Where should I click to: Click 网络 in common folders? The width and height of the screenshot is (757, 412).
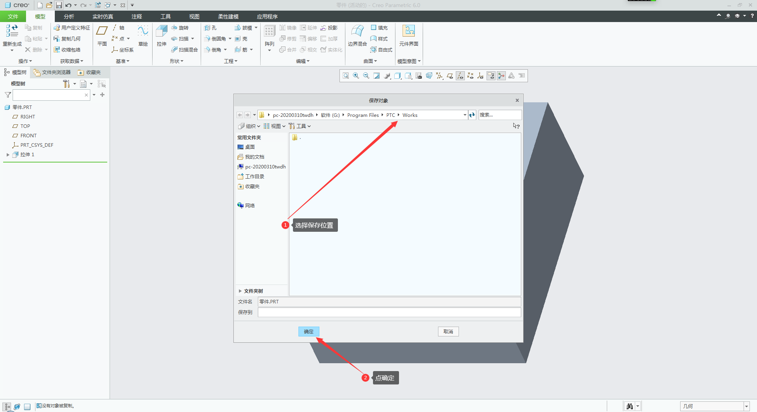click(x=246, y=206)
